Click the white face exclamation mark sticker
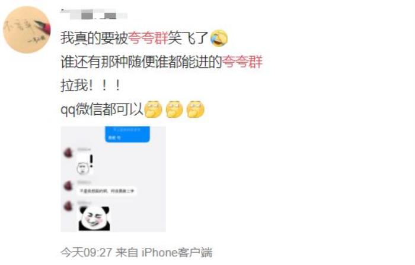This screenshot has width=415, height=265. [85, 164]
